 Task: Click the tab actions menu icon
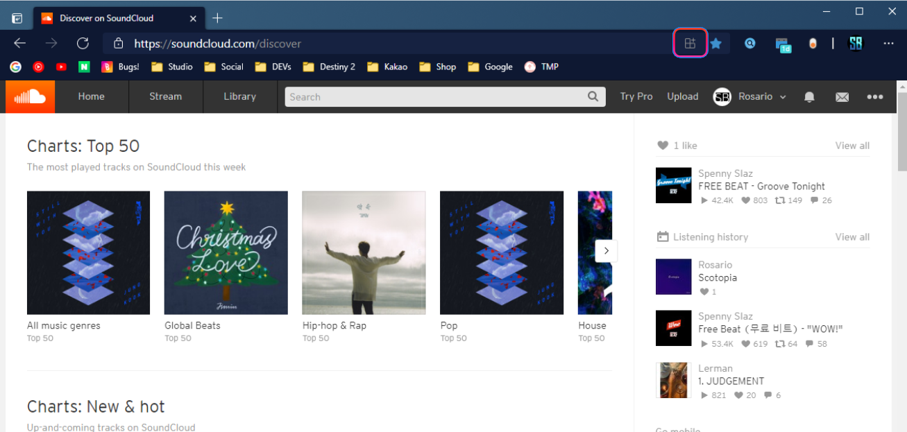17,18
